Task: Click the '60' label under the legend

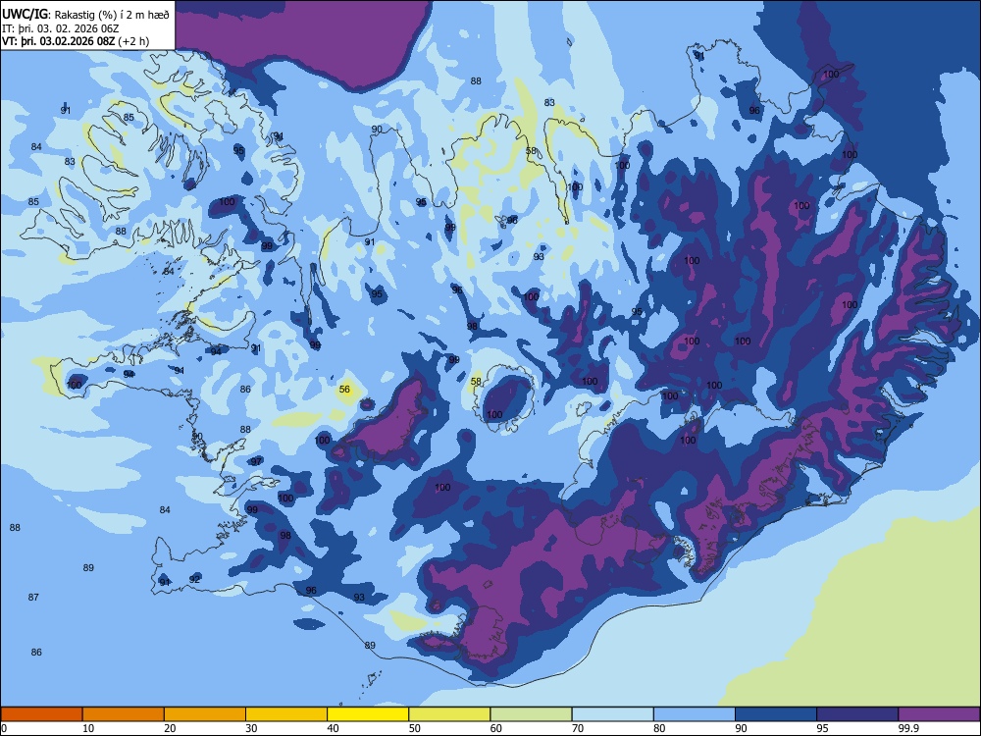Action: pyautogui.click(x=496, y=728)
